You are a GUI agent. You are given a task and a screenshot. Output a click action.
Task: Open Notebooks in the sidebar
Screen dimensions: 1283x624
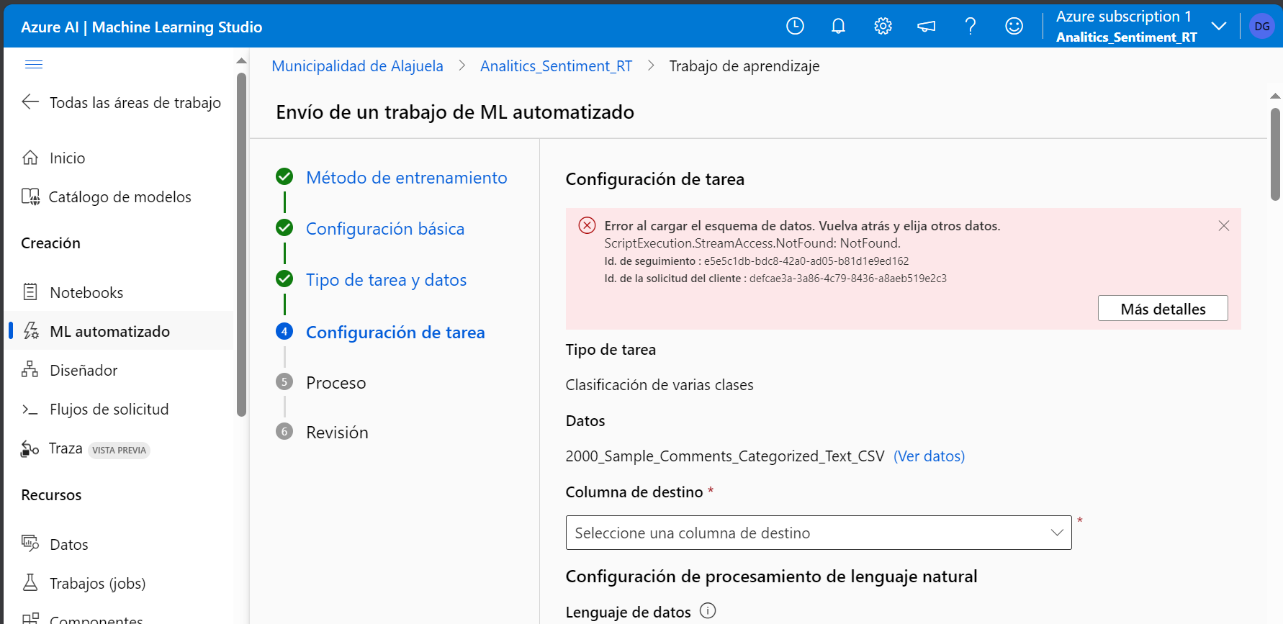pyautogui.click(x=86, y=292)
